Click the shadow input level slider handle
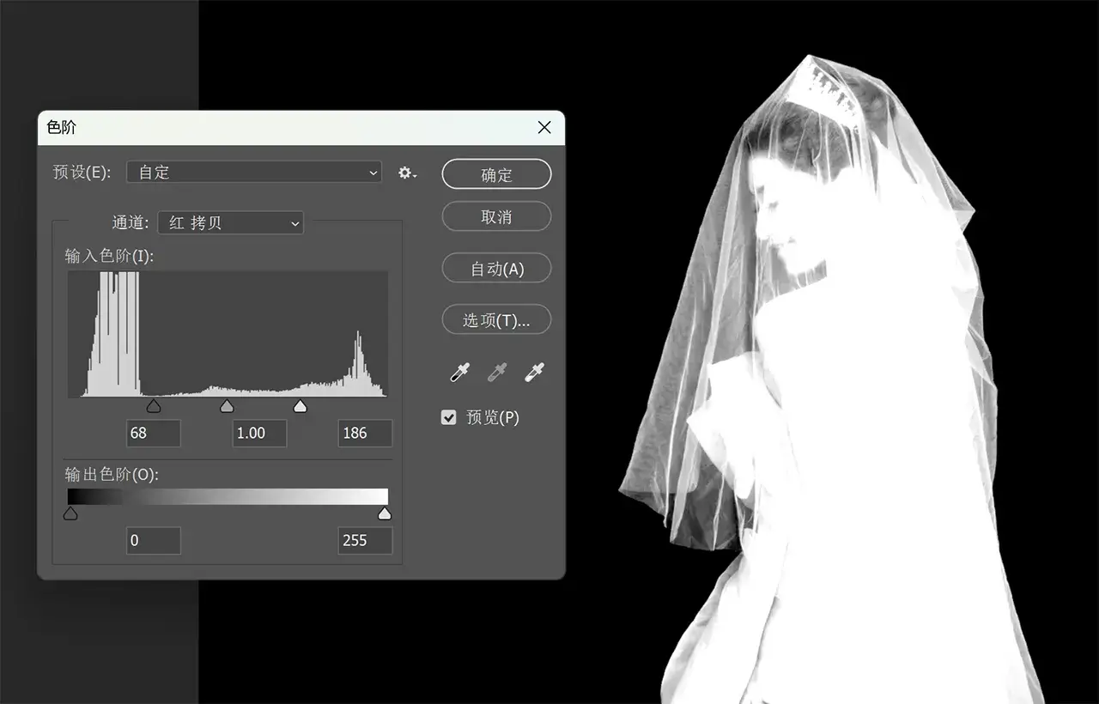 click(154, 405)
